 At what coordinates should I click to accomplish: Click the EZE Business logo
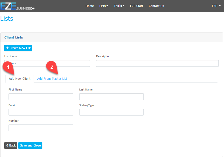(x=17, y=6)
